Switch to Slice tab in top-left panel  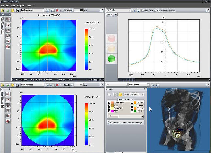click(3, 20)
